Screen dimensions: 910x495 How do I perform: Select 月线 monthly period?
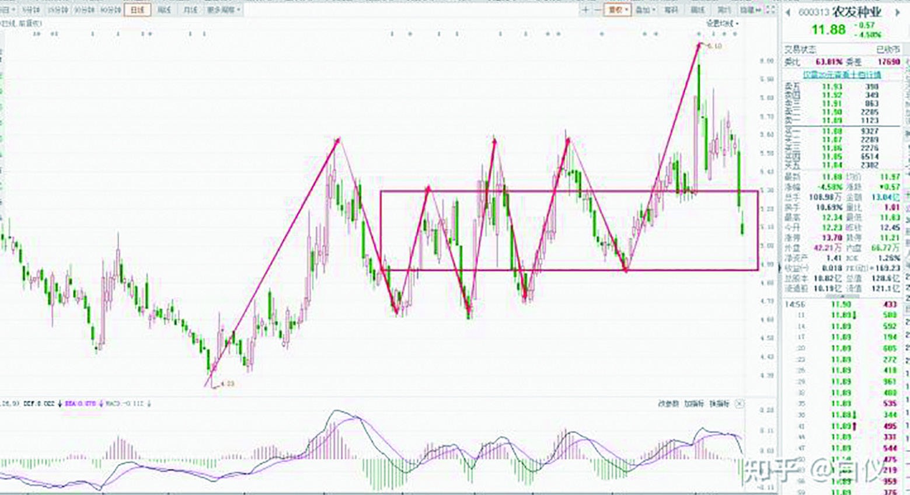190,10
